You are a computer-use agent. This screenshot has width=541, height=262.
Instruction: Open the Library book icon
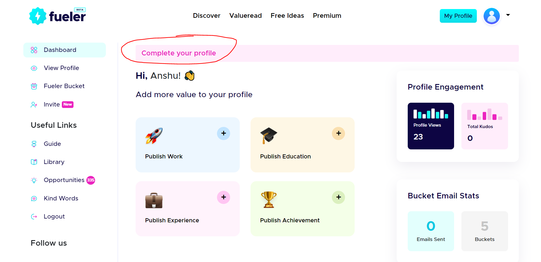point(34,162)
